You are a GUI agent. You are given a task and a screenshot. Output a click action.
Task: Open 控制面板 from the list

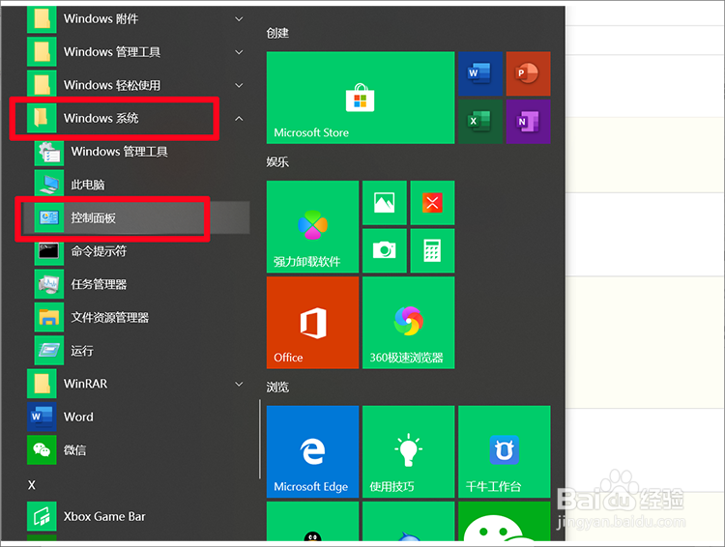(x=137, y=217)
